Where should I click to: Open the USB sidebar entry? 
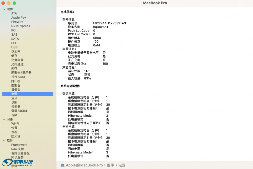tap(14, 47)
